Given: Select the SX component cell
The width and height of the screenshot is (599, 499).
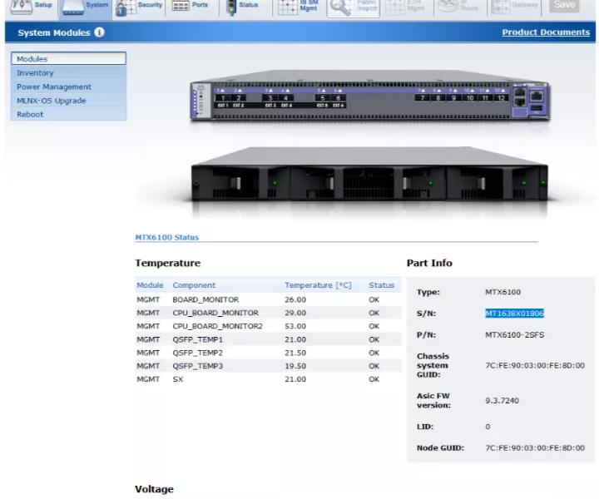Looking at the screenshot, I should [x=178, y=379].
